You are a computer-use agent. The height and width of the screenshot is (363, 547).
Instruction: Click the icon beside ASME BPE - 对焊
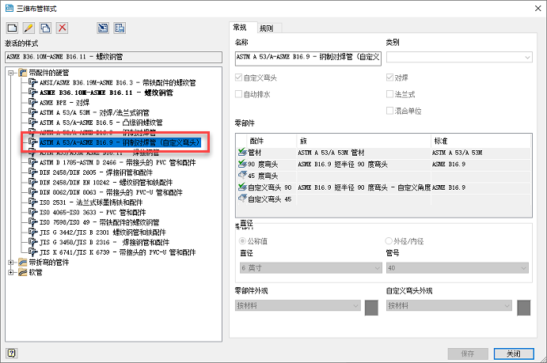pos(33,103)
